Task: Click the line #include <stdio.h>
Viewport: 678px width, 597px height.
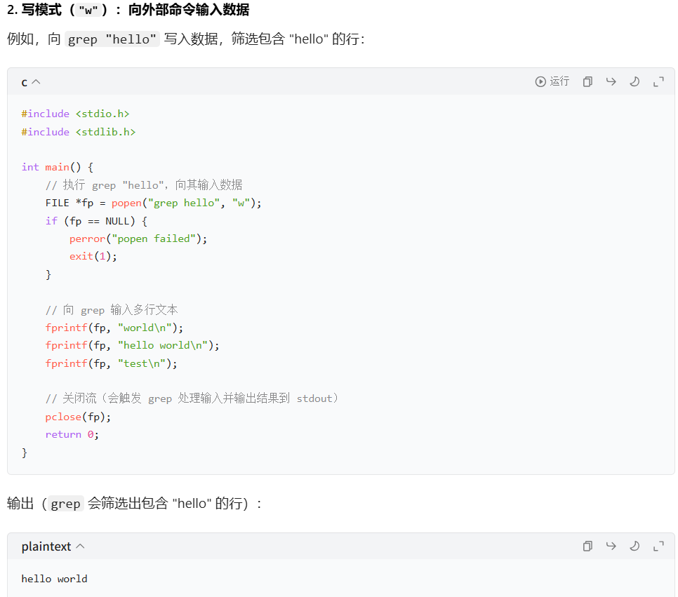Action: coord(75,114)
